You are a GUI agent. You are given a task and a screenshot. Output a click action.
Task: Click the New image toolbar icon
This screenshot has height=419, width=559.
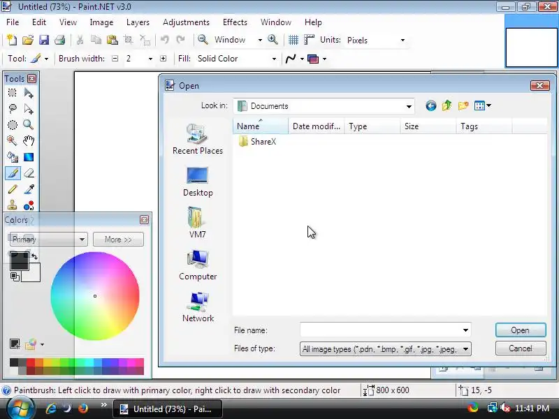tap(12, 40)
